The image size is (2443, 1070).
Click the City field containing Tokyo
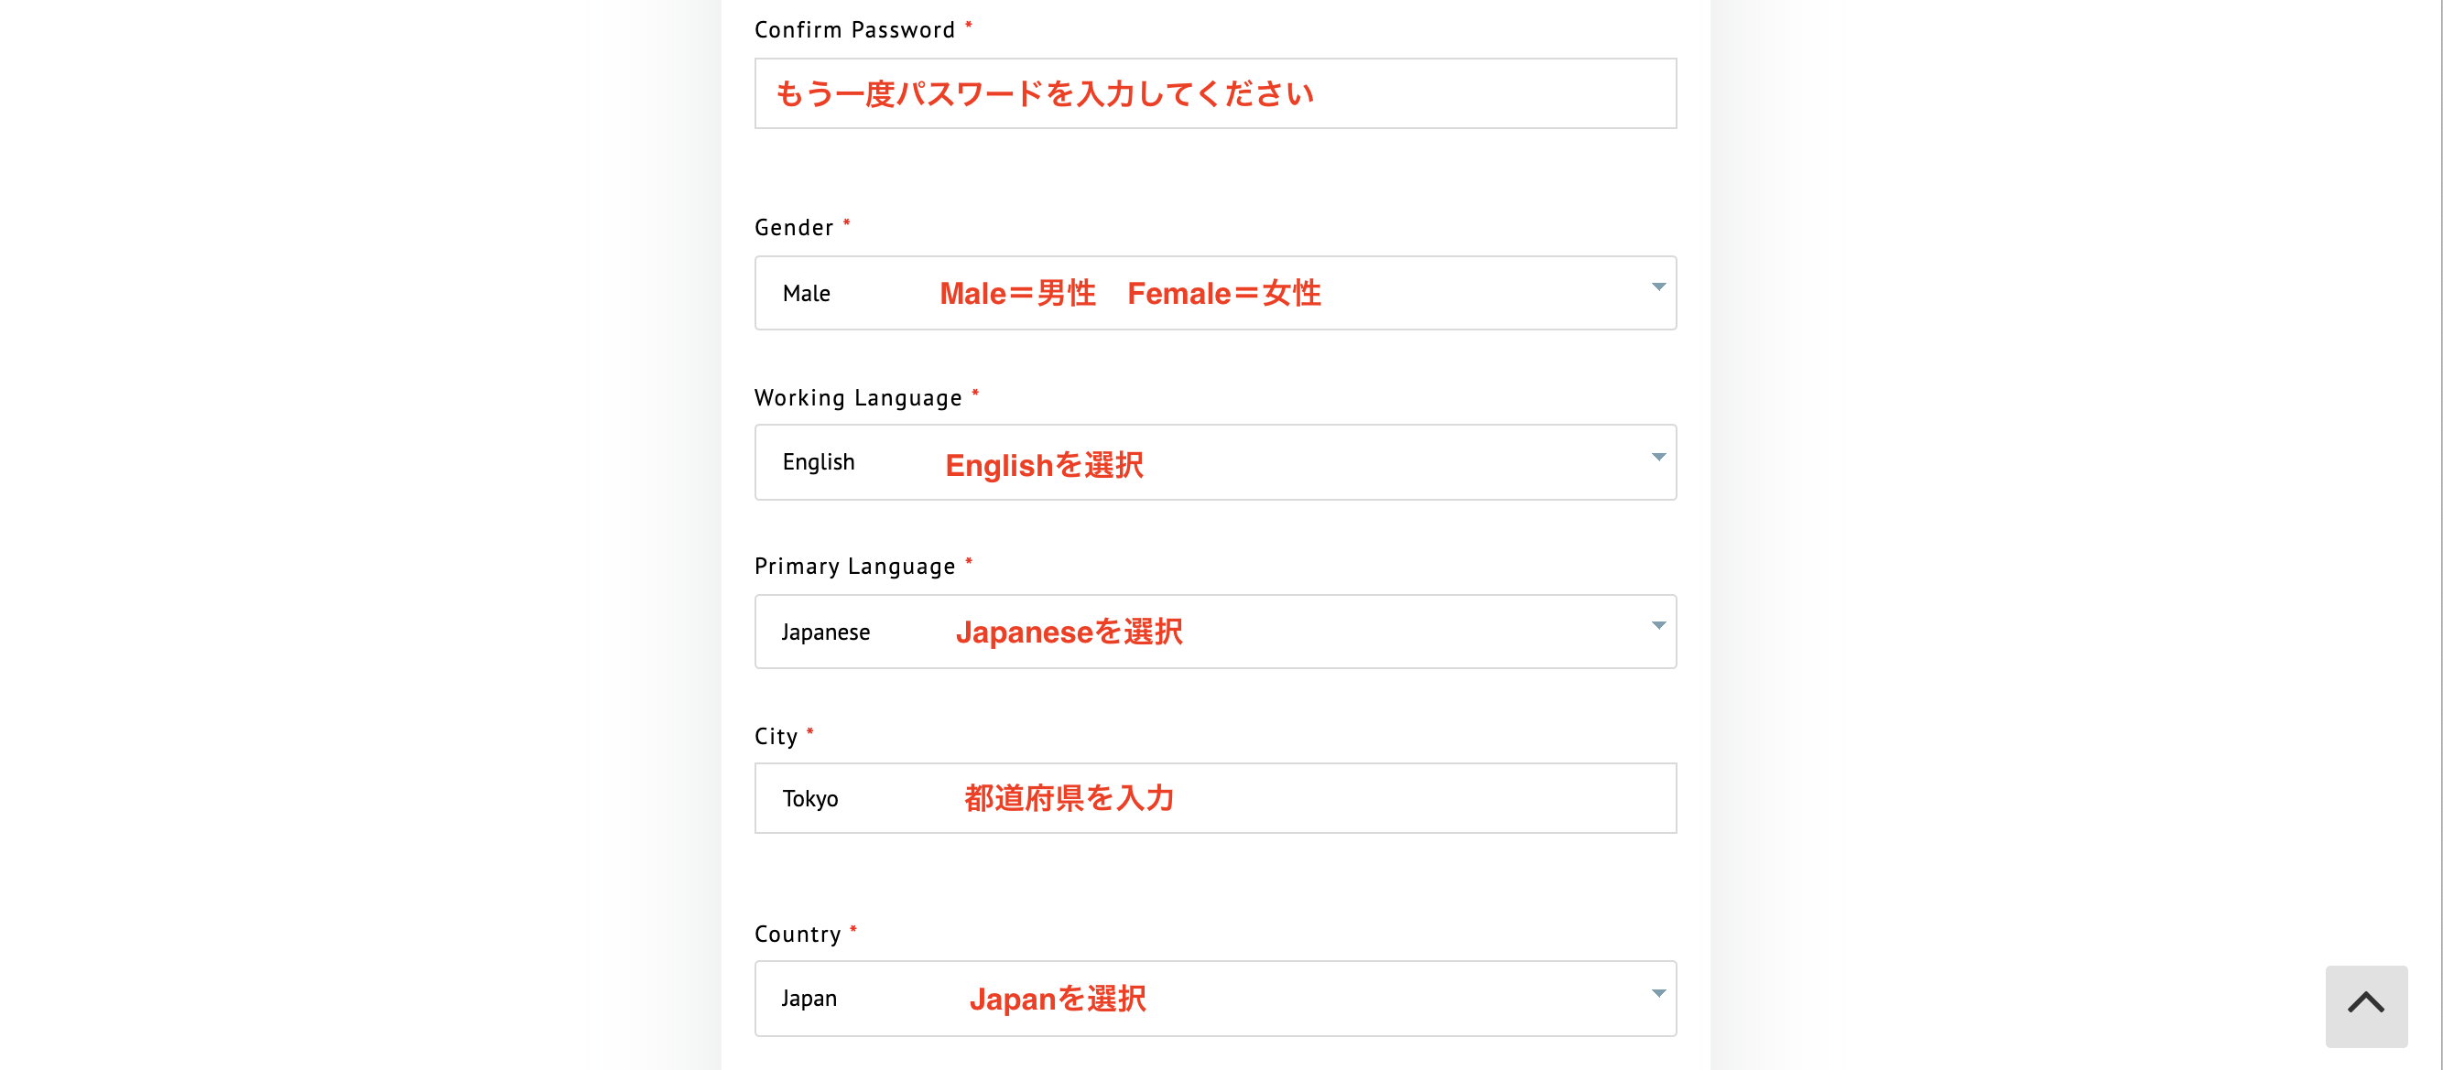[1215, 799]
